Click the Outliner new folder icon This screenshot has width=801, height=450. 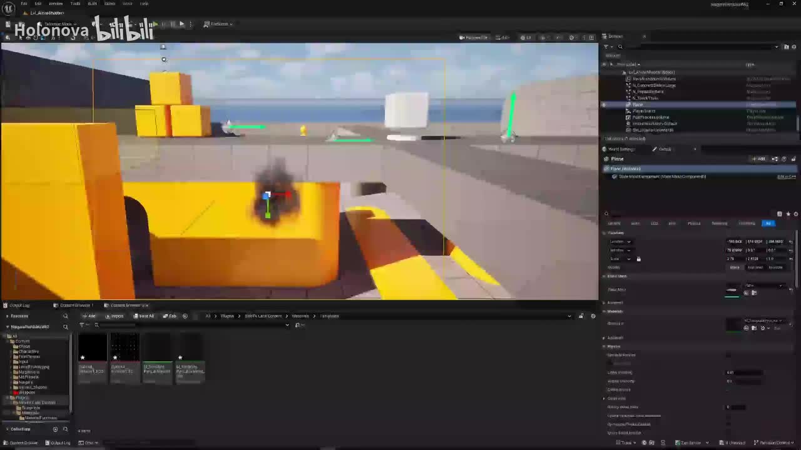pos(785,47)
